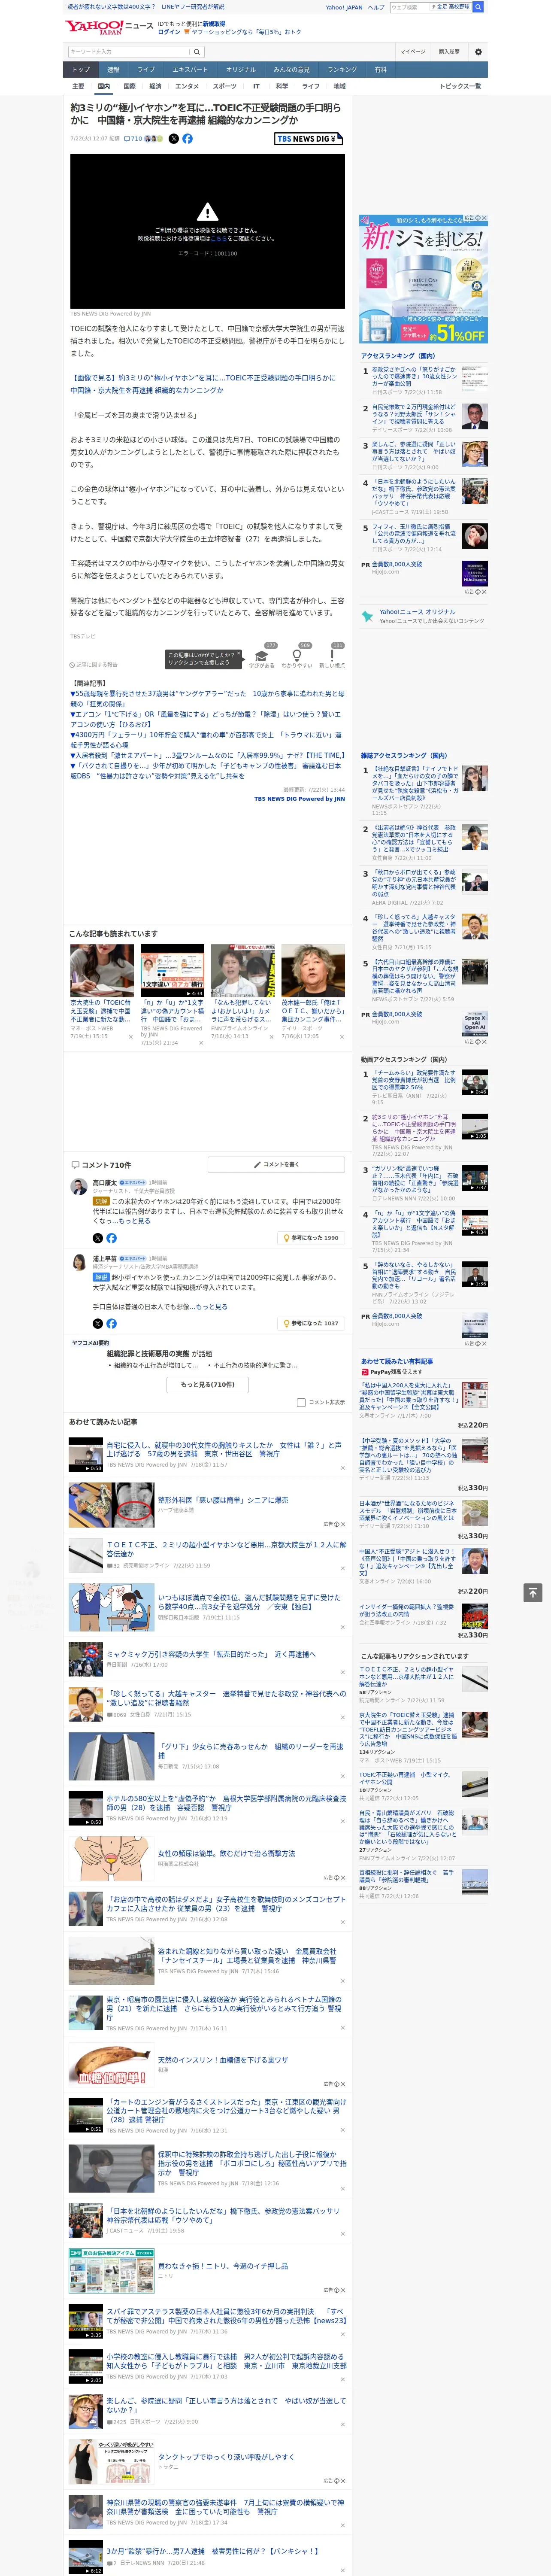The width and height of the screenshot is (551, 2576).
Task: Open 推奨環境 こちら link in video
Action: tap(218, 239)
